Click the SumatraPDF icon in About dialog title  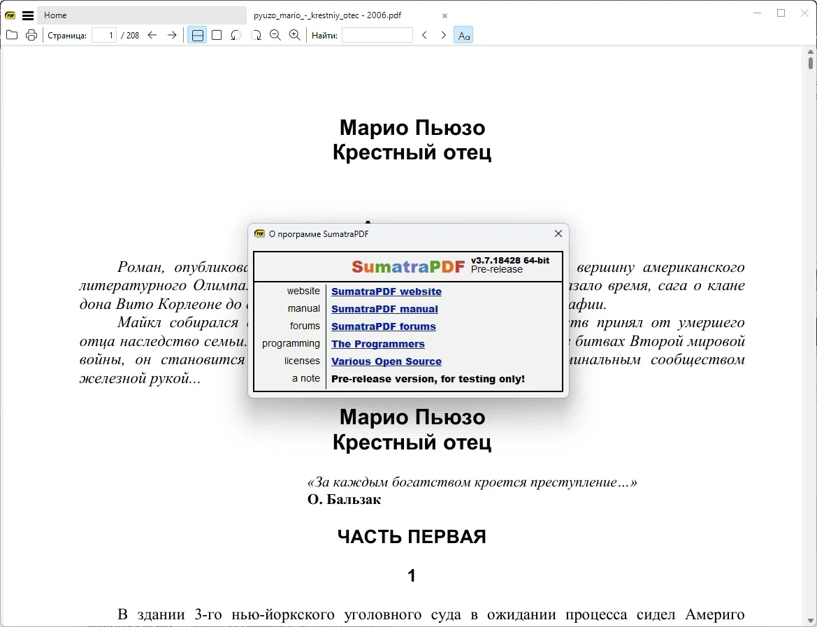point(259,234)
